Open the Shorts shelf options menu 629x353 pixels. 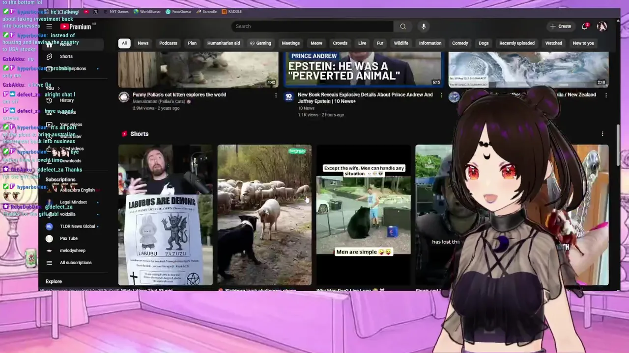[x=602, y=133]
